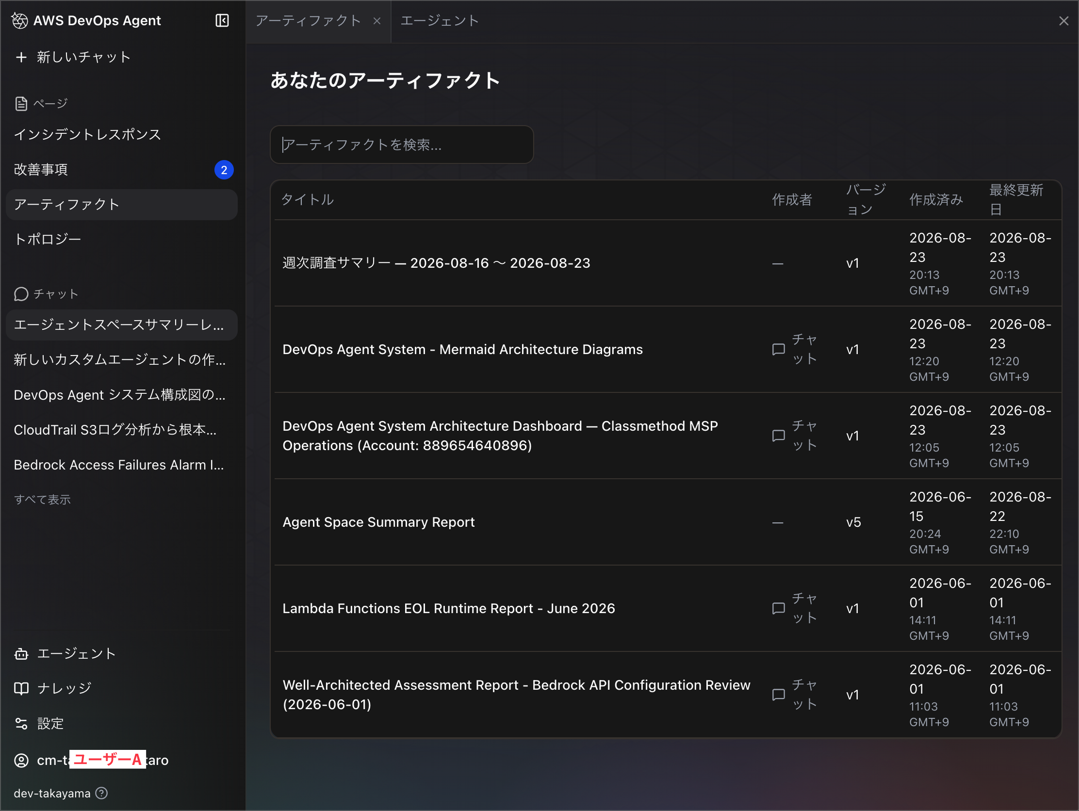This screenshot has width=1079, height=811.
Task: Click the user account name cm-t...aro
Action: tap(103, 760)
